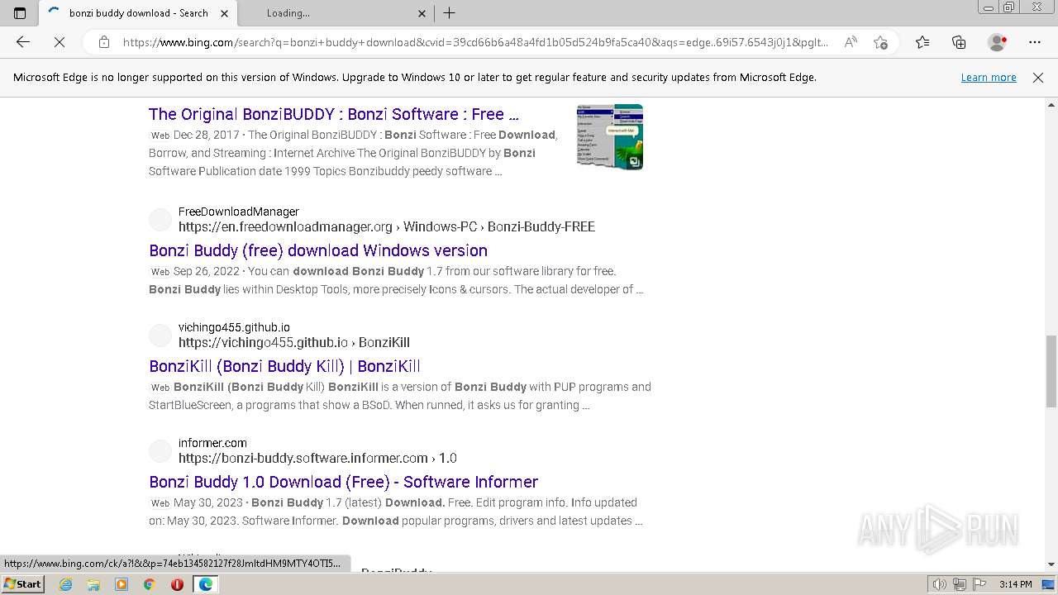Viewport: 1058px width, 595px height.
Task: Click the en.freedownloadmanager.org URL text
Action: pos(387,226)
